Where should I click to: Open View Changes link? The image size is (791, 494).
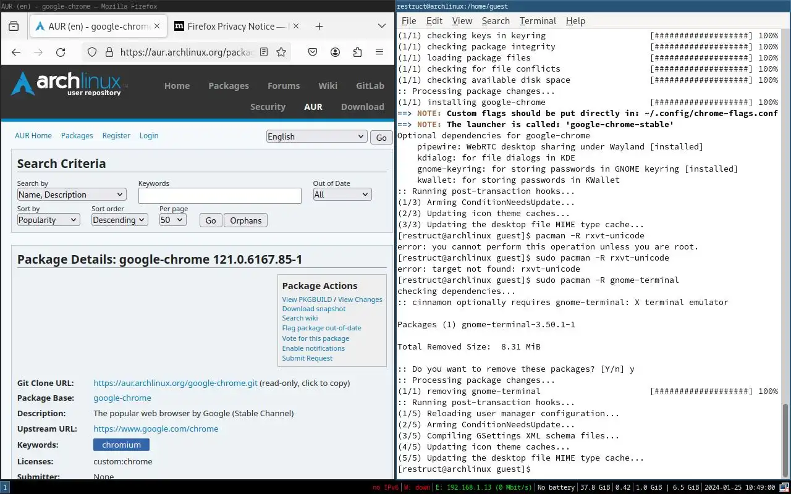(x=360, y=299)
